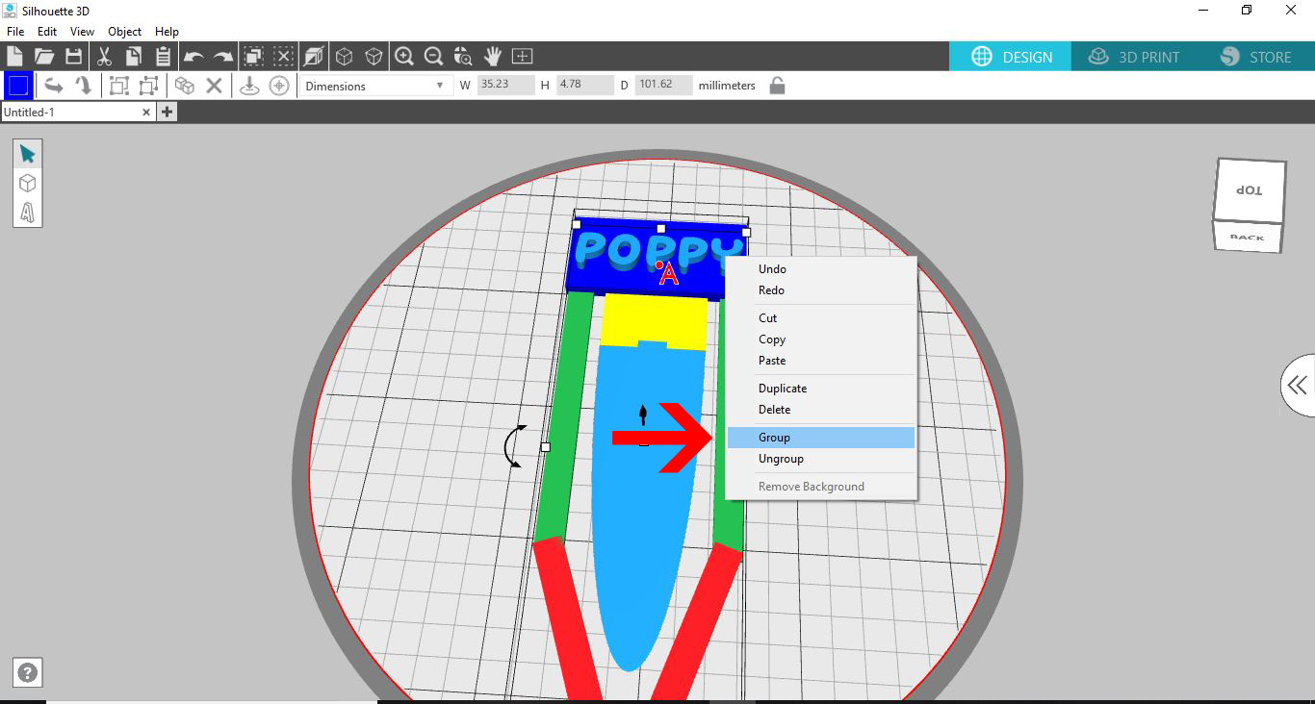The height and width of the screenshot is (704, 1315).
Task: Open the Object menu
Action: click(125, 32)
